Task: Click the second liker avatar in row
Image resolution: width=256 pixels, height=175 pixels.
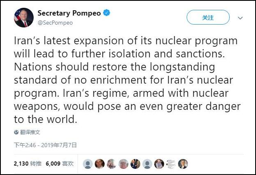Action: [x=100, y=164]
